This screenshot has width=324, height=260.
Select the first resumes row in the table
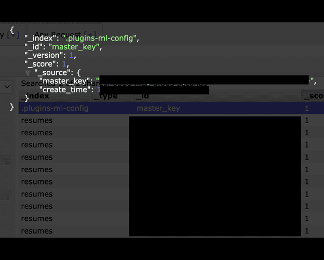37,120
